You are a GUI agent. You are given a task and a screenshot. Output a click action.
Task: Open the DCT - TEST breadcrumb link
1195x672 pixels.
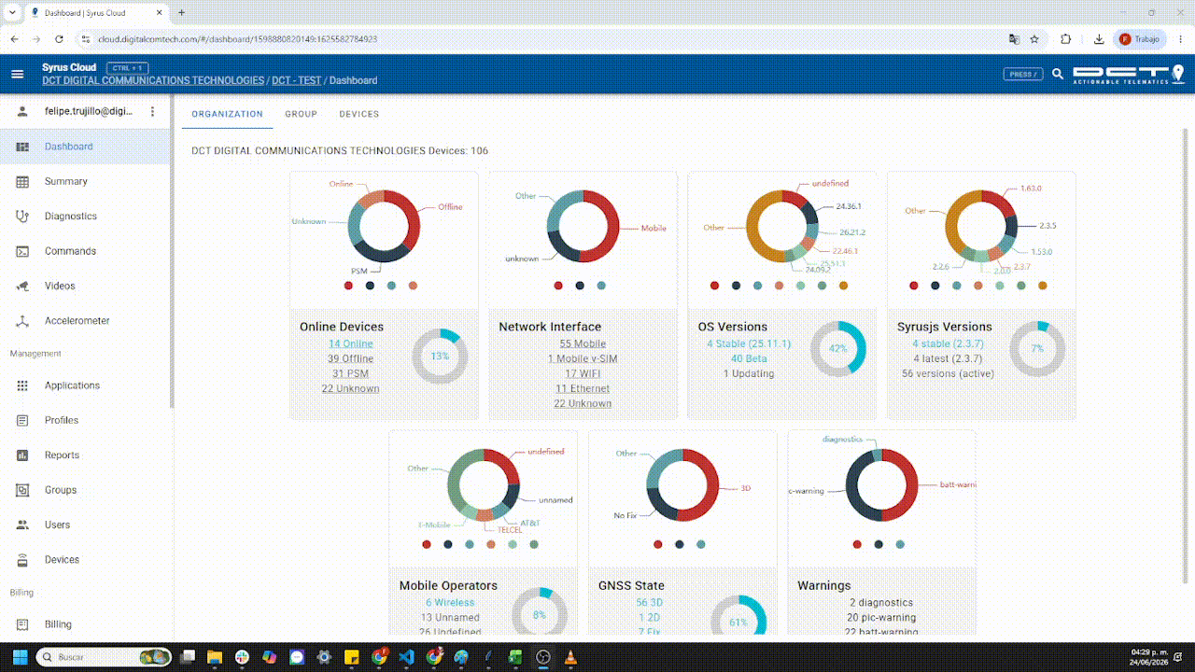pos(298,80)
